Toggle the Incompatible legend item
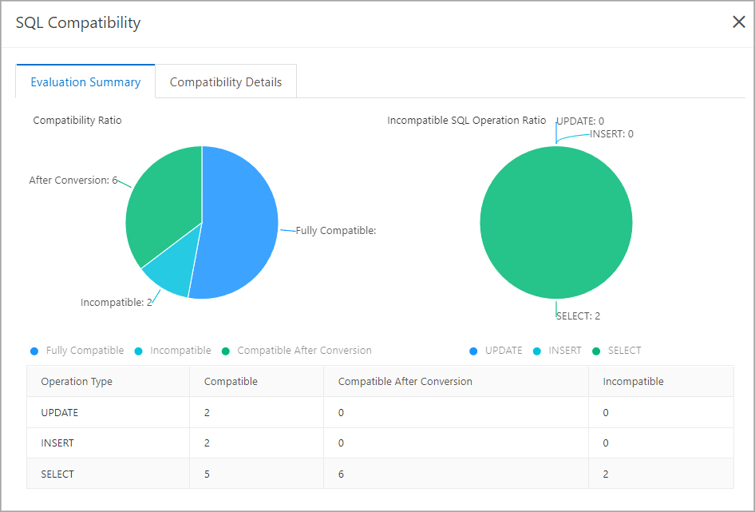This screenshot has width=755, height=512. pos(173,351)
